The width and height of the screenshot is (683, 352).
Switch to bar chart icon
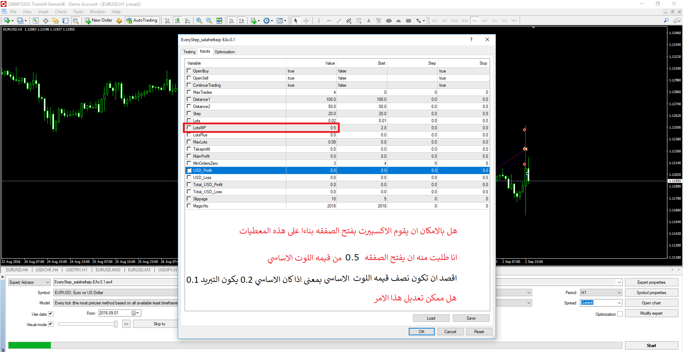(168, 21)
